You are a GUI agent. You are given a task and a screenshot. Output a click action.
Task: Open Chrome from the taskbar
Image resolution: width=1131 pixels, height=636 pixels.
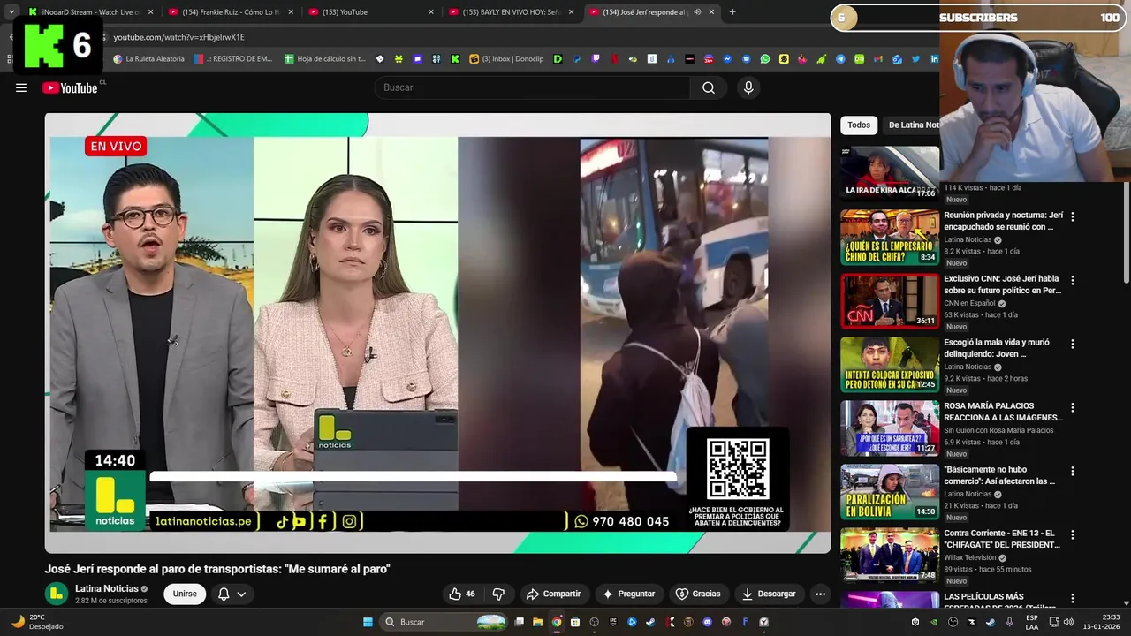(556, 622)
